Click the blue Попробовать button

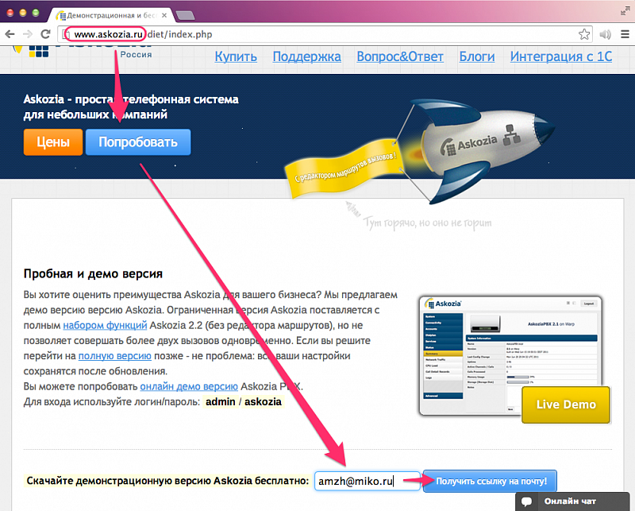[138, 142]
